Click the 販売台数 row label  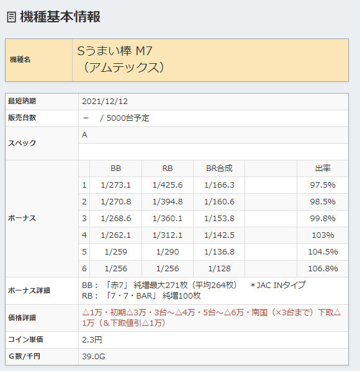click(22, 118)
